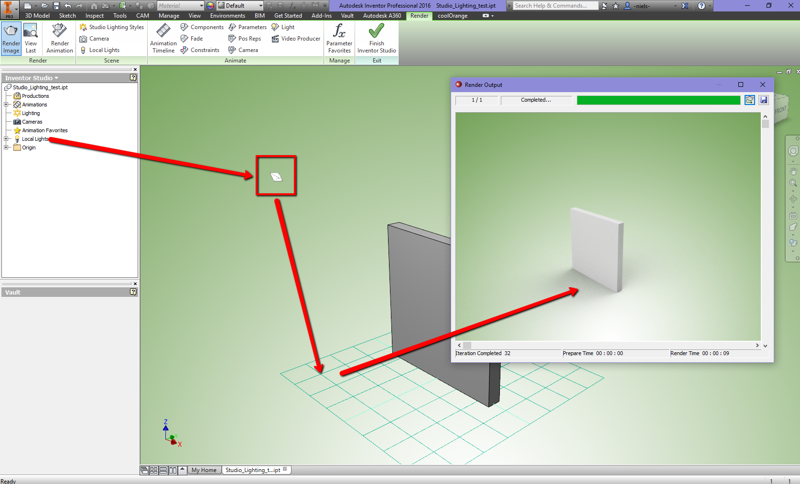Click the FRONT face of the ViewCube
This screenshot has width=800, height=484.
780,110
